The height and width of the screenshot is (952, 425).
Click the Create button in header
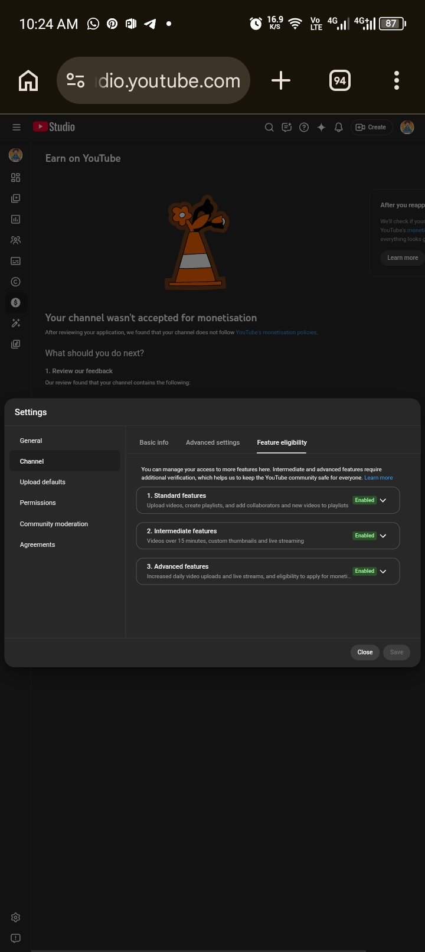coord(371,127)
